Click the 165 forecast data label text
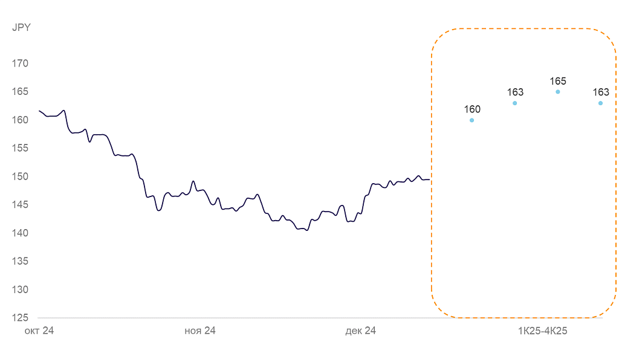619x350 pixels. [558, 81]
